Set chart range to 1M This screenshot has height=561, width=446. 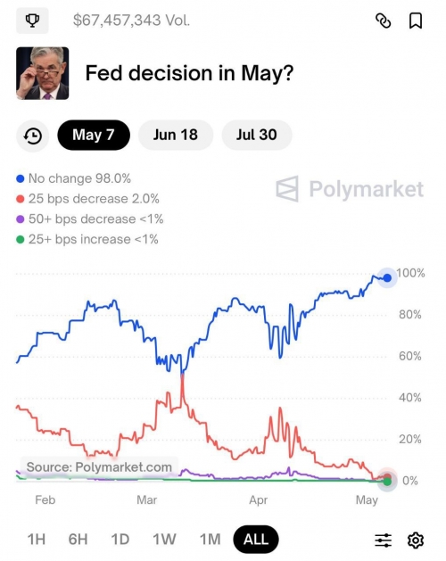210,540
